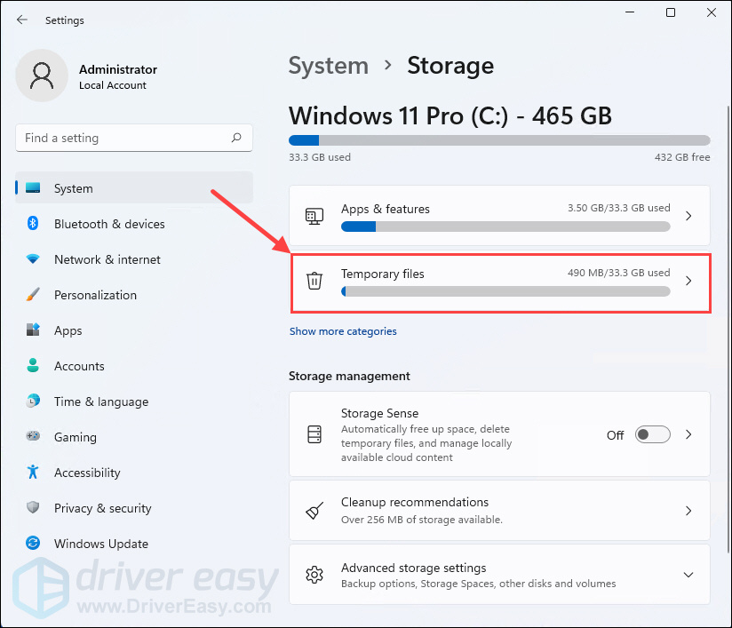
Task: Click the Cleanup recommendations broom icon
Action: pos(314,511)
